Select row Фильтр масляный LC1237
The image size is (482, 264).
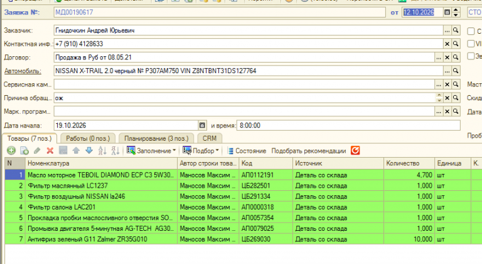click(x=243, y=186)
